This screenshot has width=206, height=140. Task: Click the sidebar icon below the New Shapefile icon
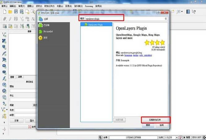(x=4, y=116)
